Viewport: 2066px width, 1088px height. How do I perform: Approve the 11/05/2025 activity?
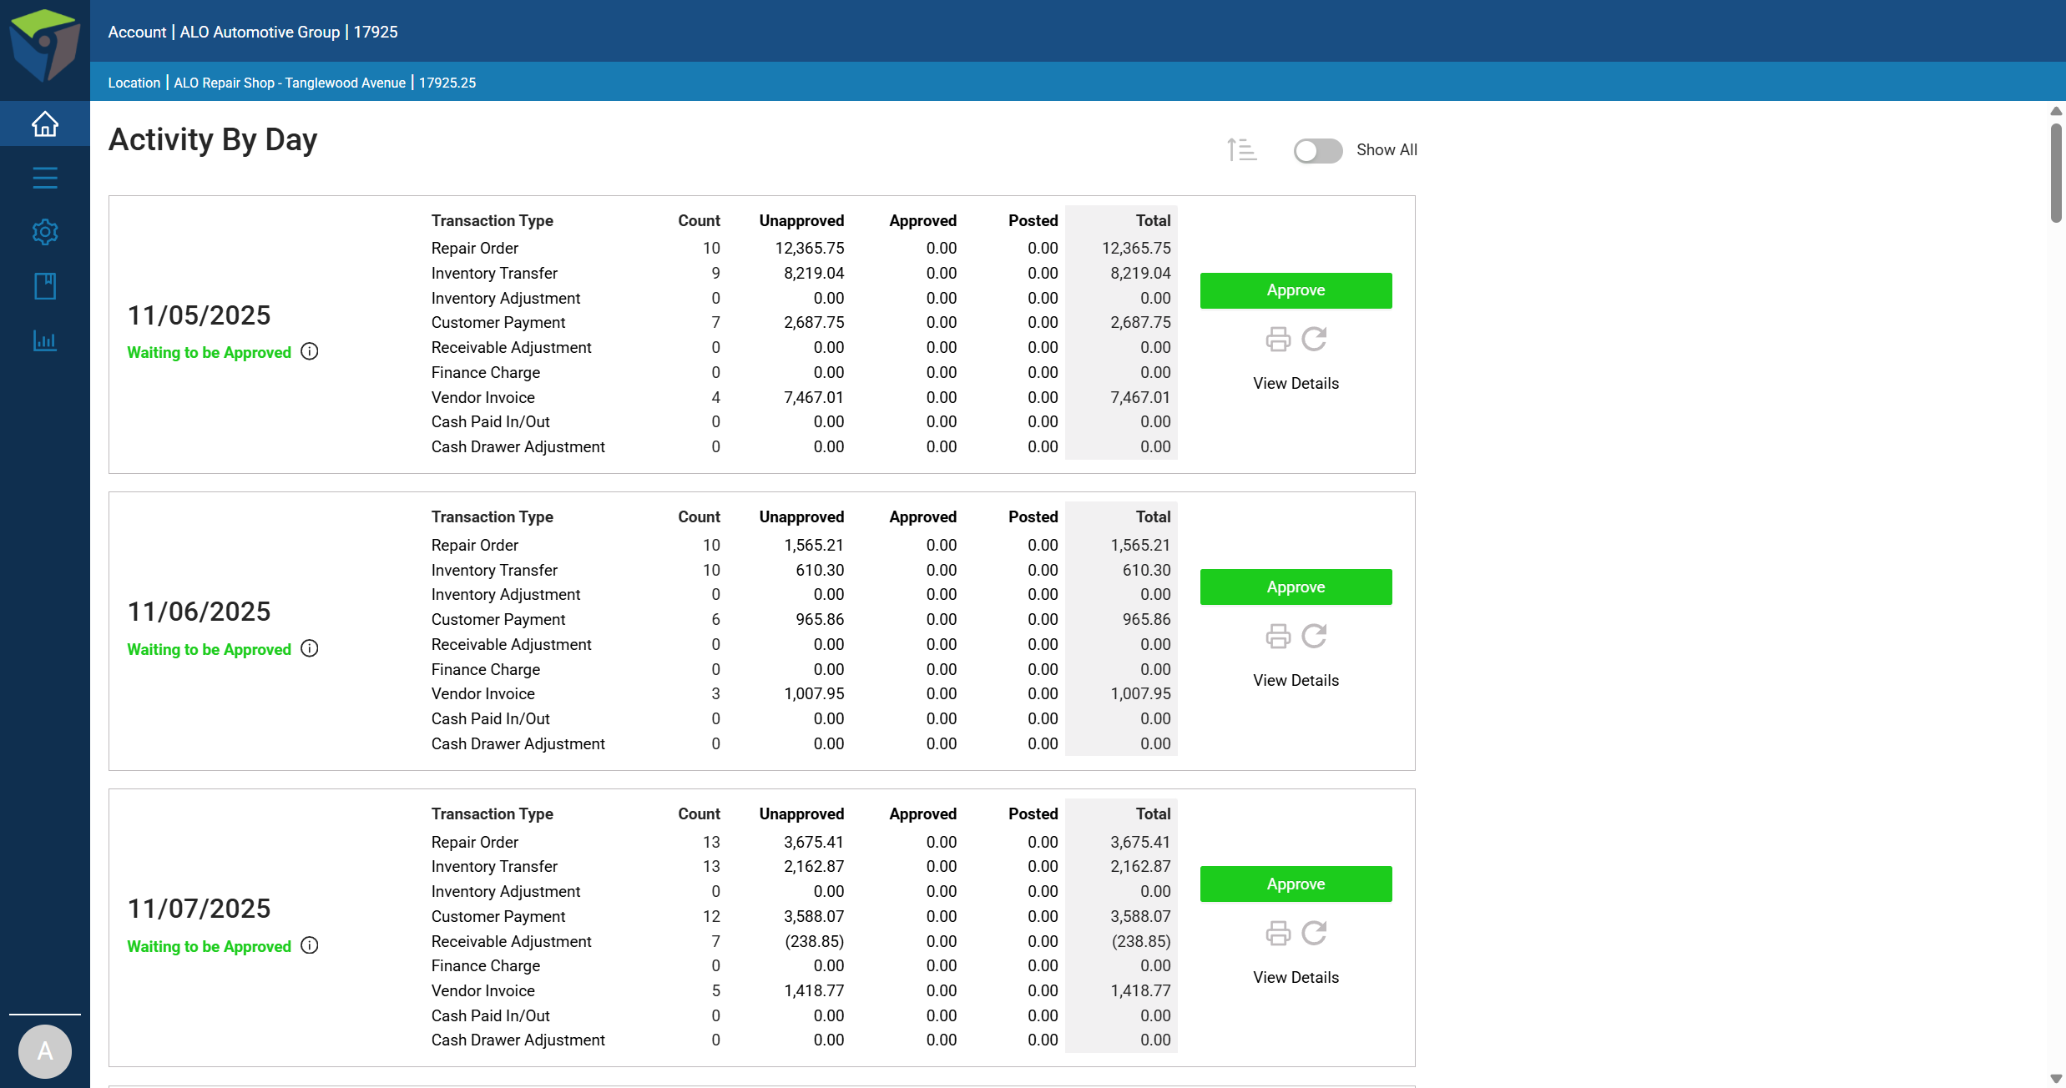pyautogui.click(x=1296, y=290)
